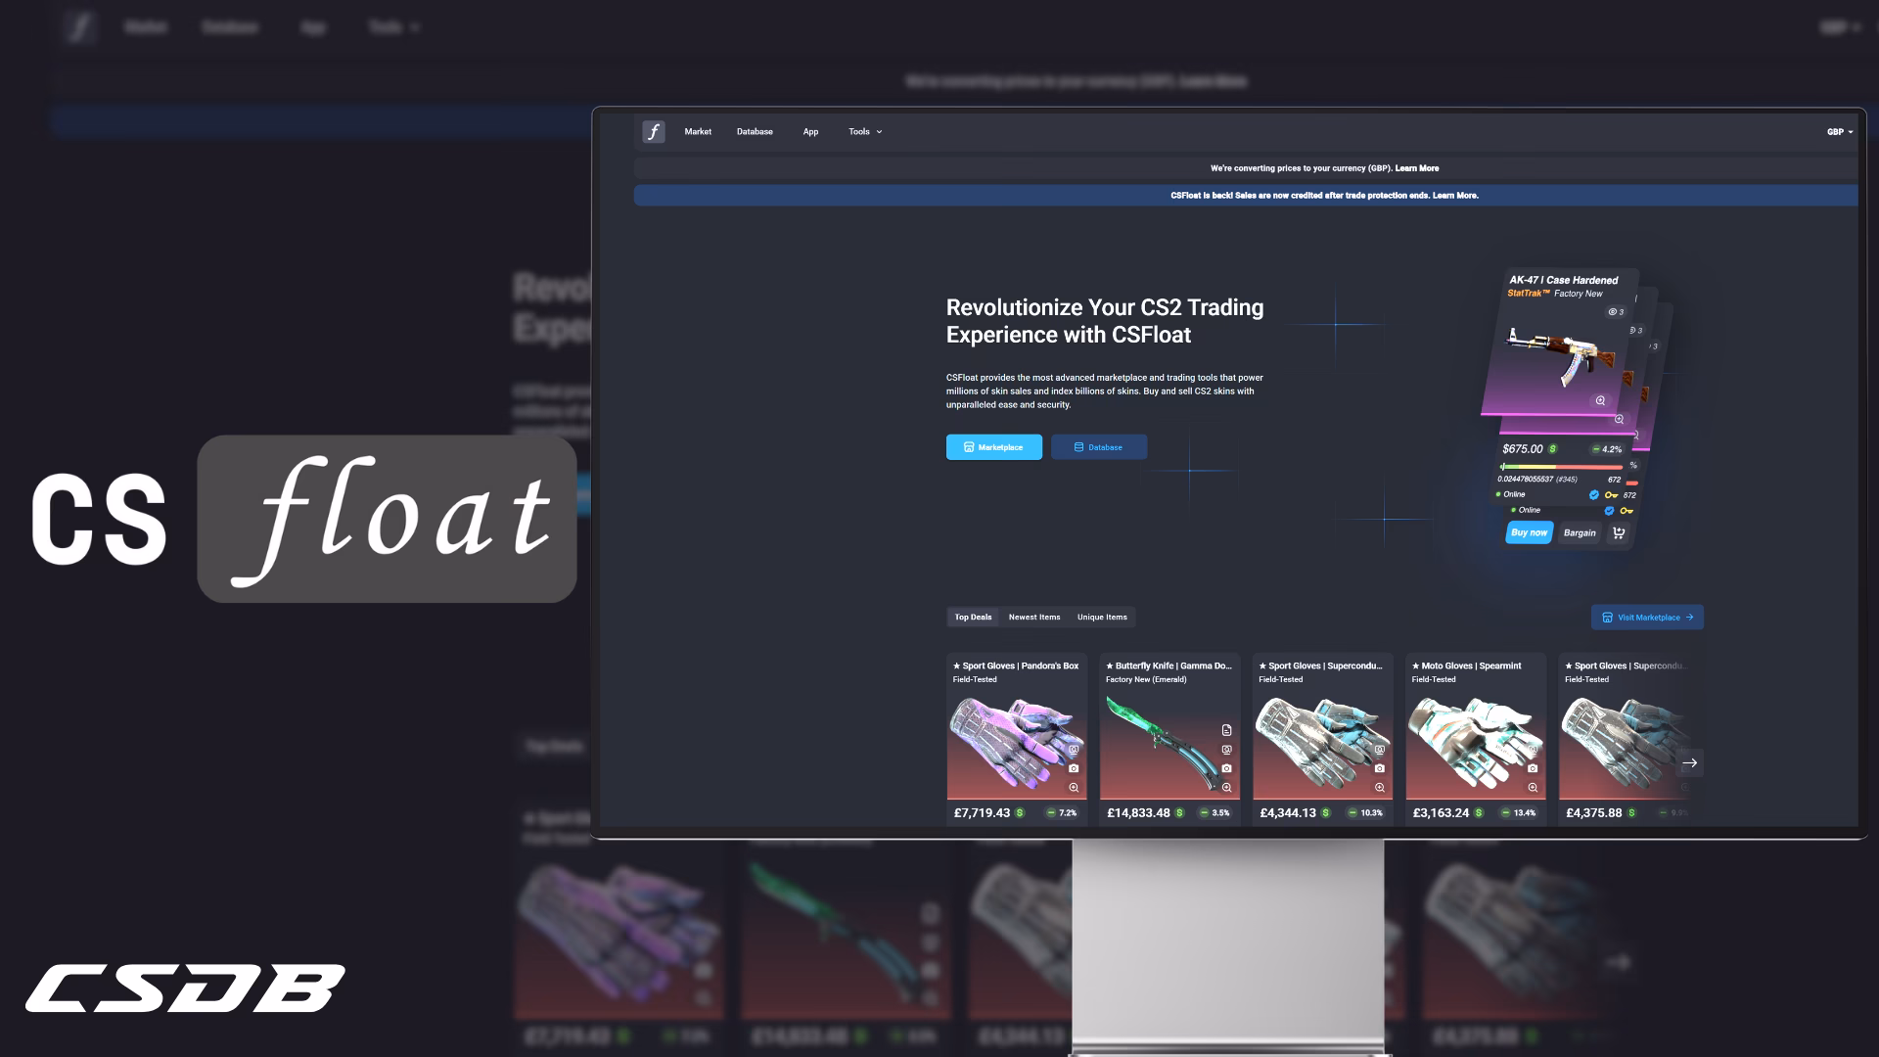Open the Database nav item in header
The image size is (1879, 1057).
click(755, 131)
